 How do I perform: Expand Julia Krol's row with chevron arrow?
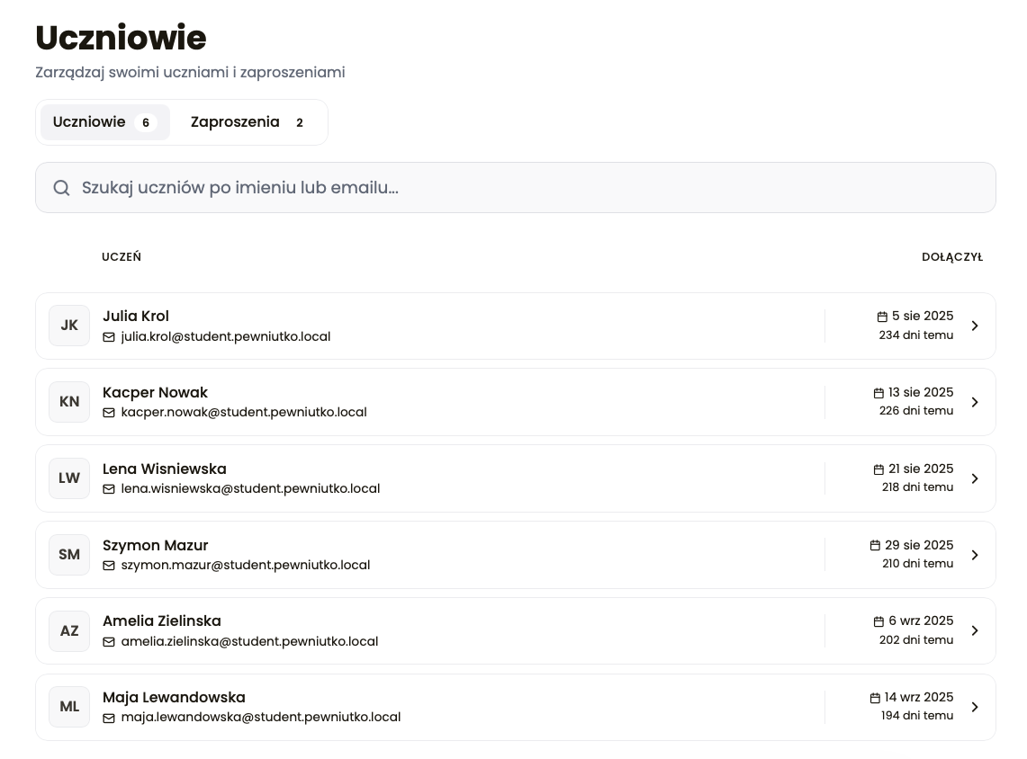point(975,326)
